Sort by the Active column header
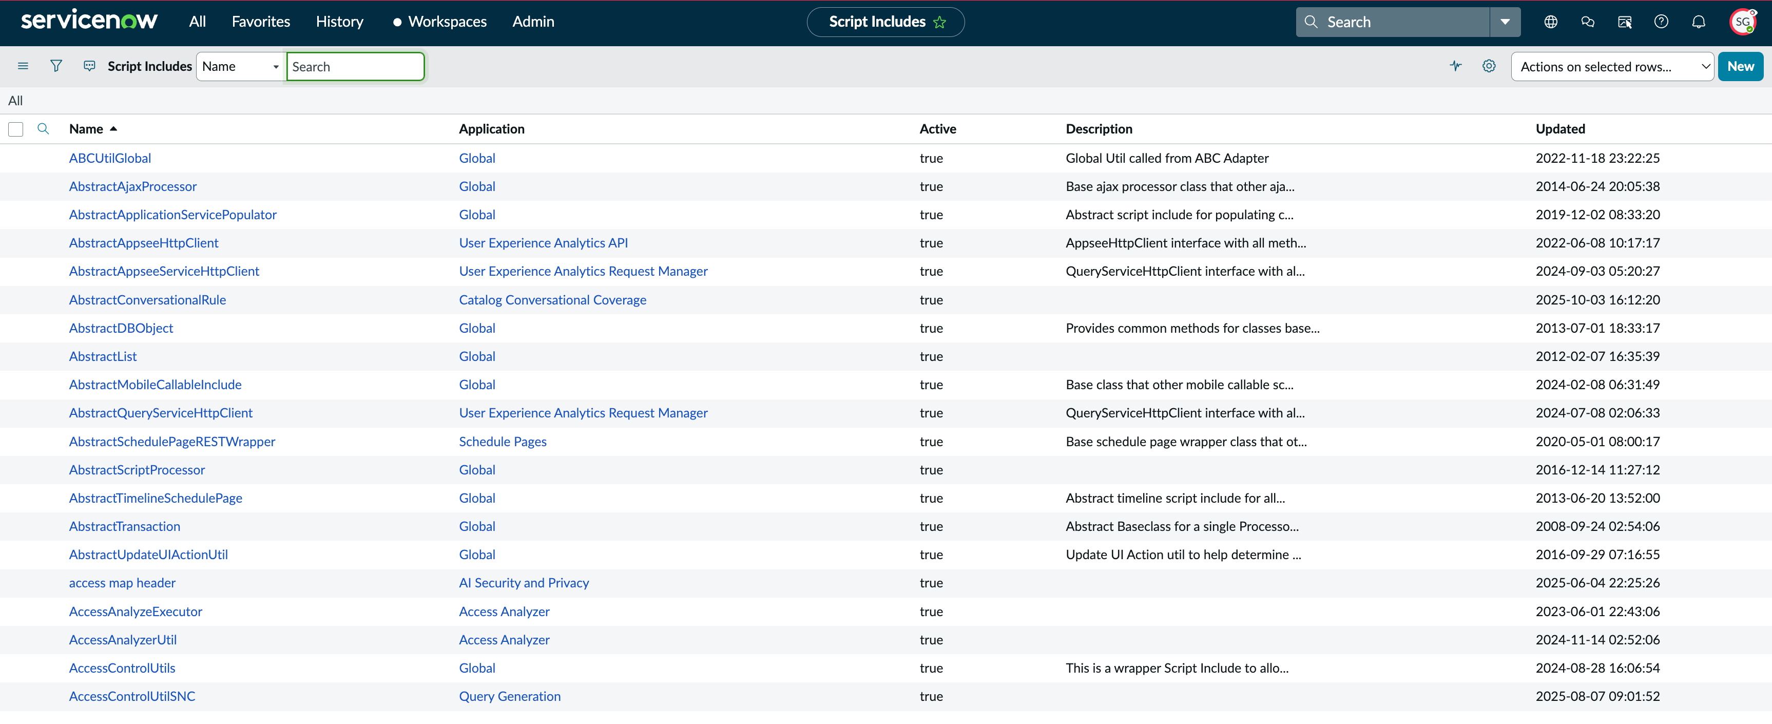 pos(938,129)
